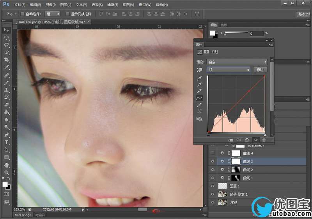Select the Move tool in the toolbox

7,30
